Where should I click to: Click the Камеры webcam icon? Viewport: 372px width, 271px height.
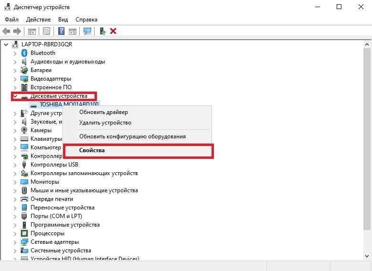pyautogui.click(x=24, y=130)
